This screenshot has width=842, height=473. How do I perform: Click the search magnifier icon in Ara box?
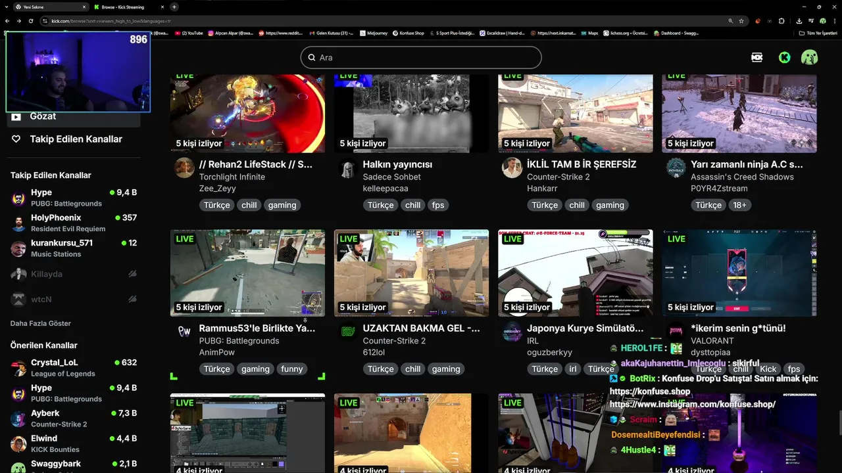coord(312,58)
